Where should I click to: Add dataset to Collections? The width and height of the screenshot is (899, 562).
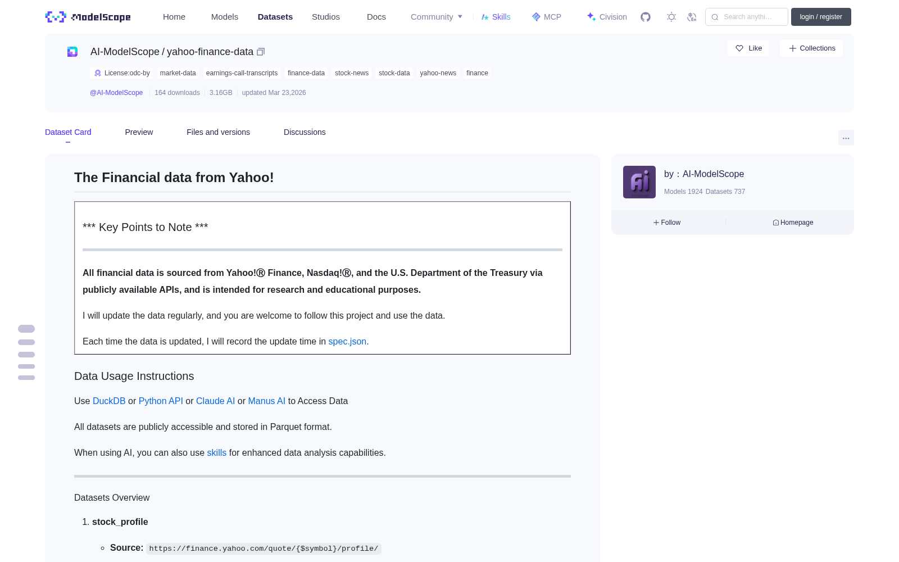point(811,48)
